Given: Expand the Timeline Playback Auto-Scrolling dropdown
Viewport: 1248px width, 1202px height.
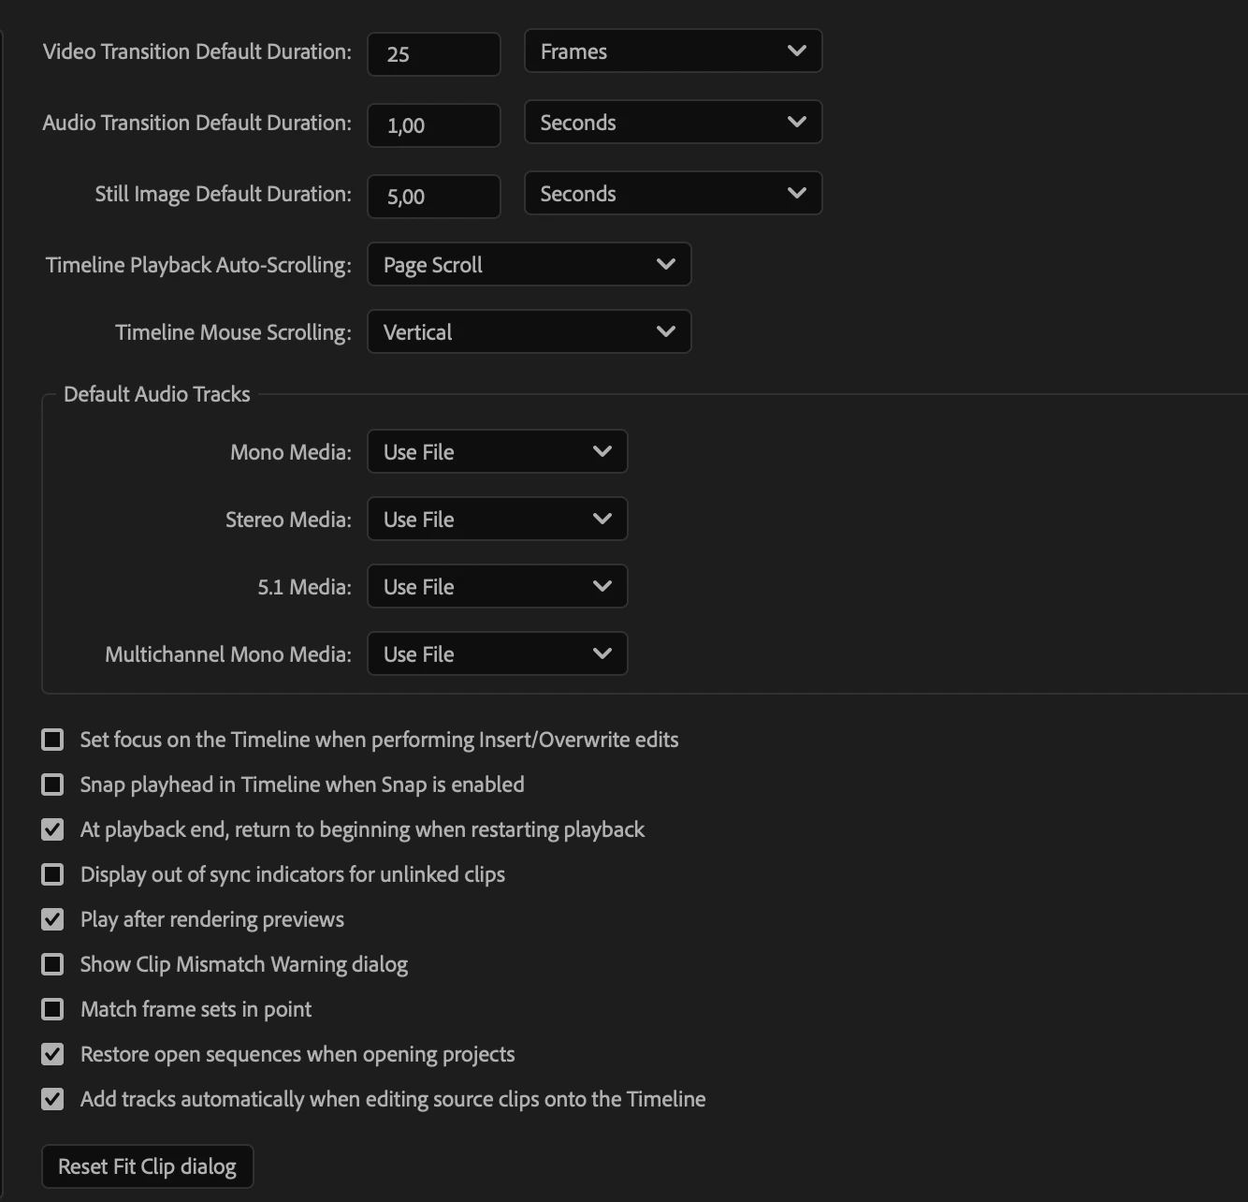Looking at the screenshot, I should [x=530, y=265].
